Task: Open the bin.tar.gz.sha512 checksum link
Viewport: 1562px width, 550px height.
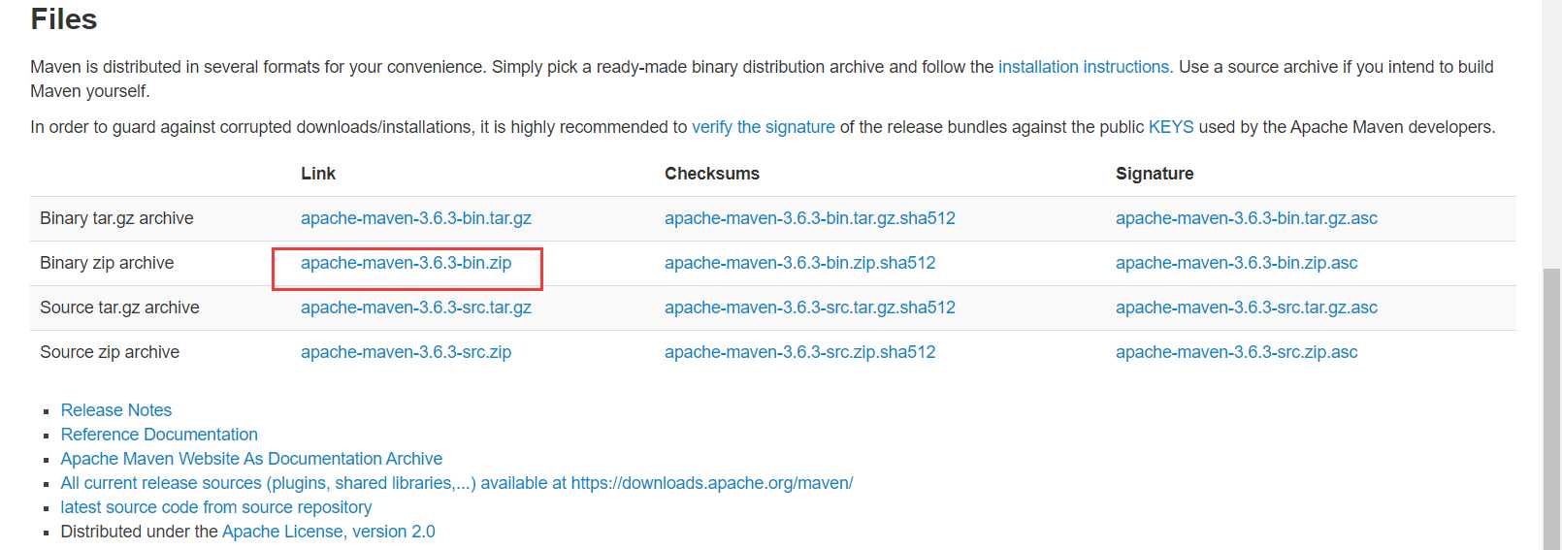Action: [x=810, y=218]
